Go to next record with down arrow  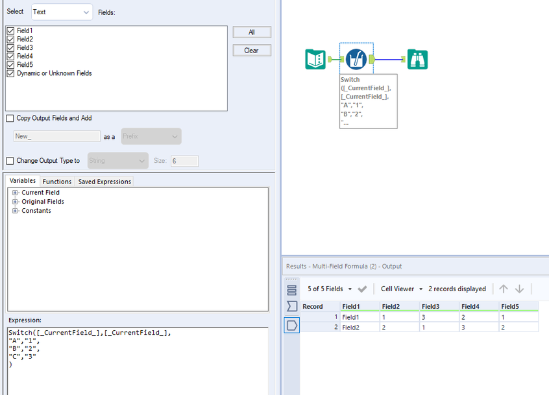click(x=520, y=289)
